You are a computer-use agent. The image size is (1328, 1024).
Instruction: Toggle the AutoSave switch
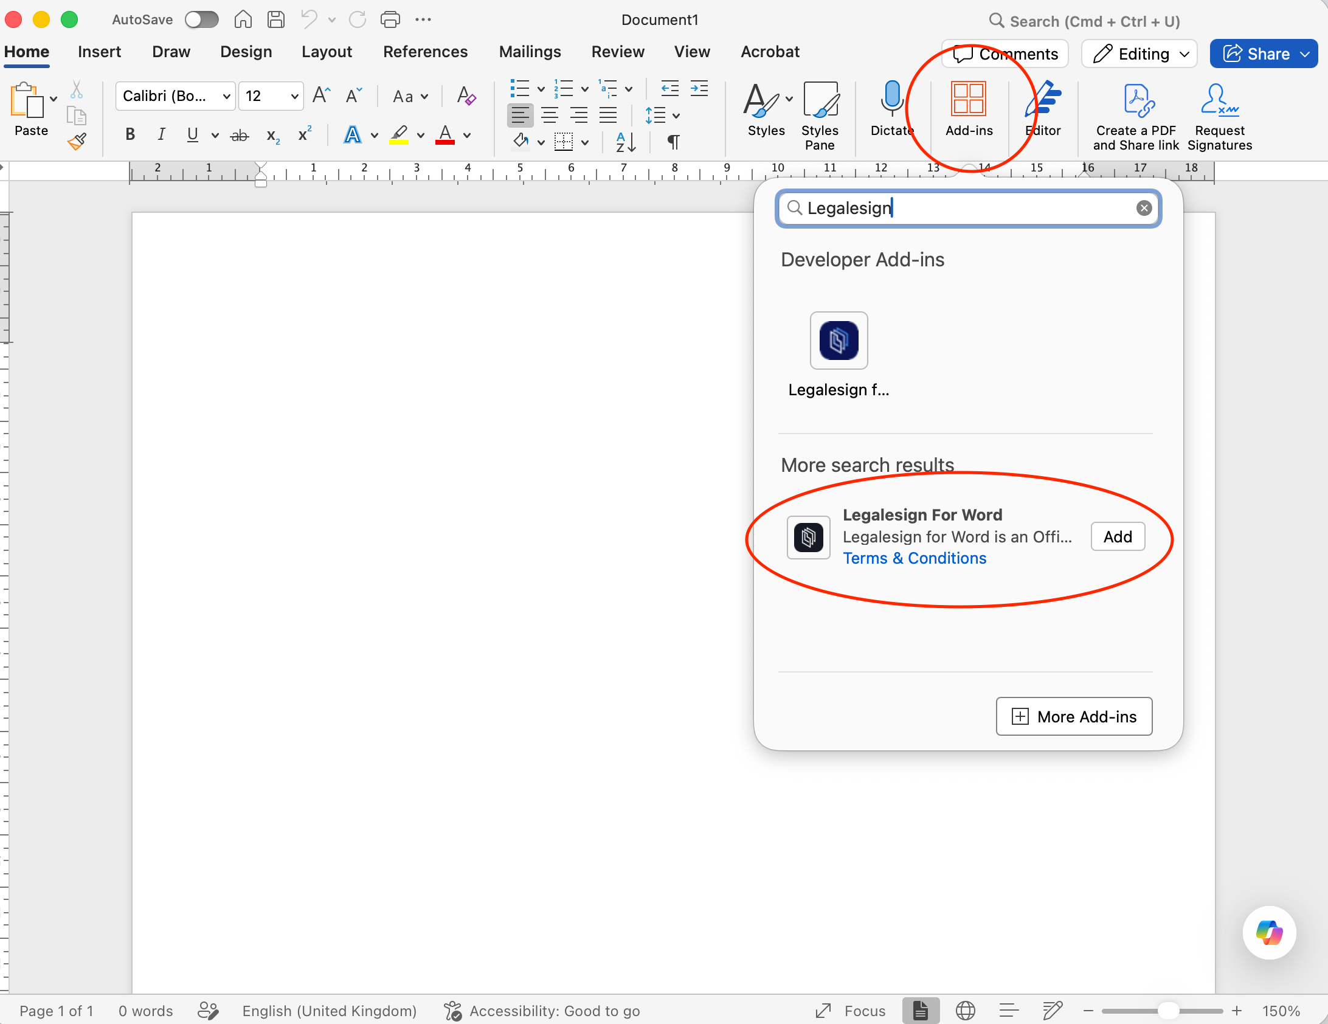(202, 19)
